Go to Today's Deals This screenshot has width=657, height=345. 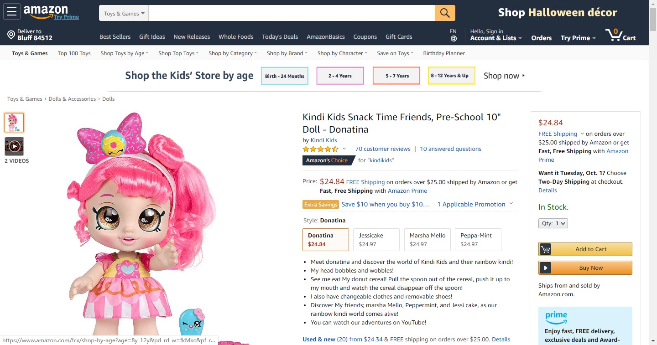tap(280, 37)
